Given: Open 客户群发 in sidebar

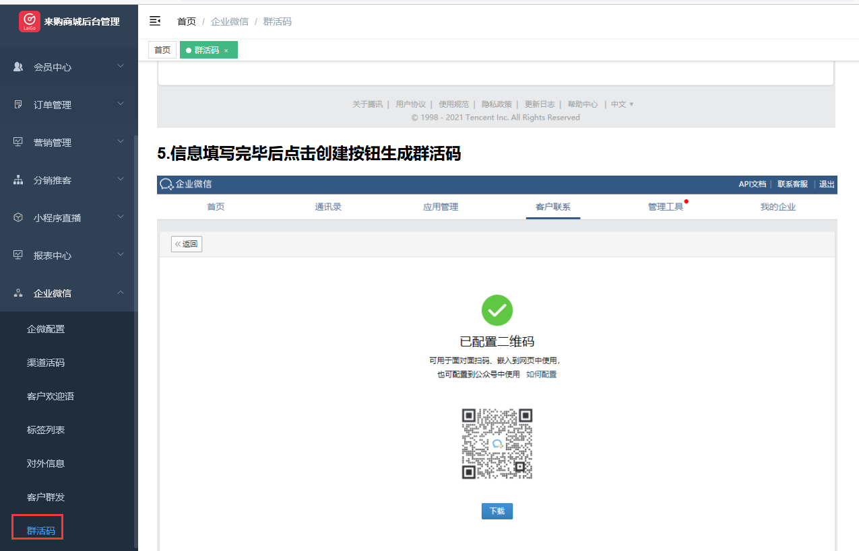Looking at the screenshot, I should 46,497.
